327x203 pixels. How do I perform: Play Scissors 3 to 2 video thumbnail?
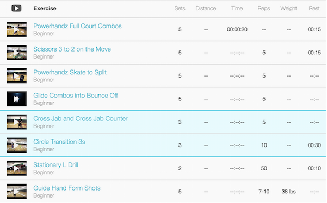click(17, 53)
